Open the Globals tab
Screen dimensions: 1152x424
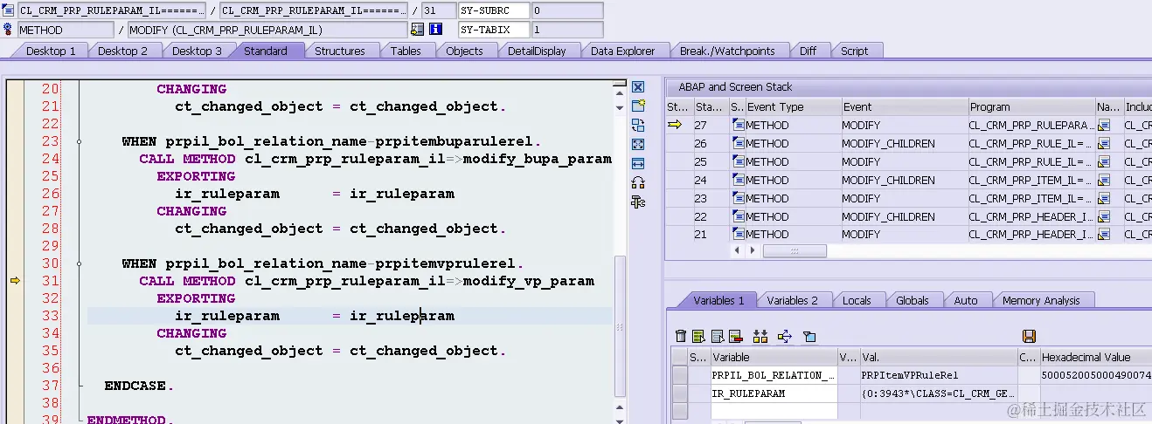913,300
